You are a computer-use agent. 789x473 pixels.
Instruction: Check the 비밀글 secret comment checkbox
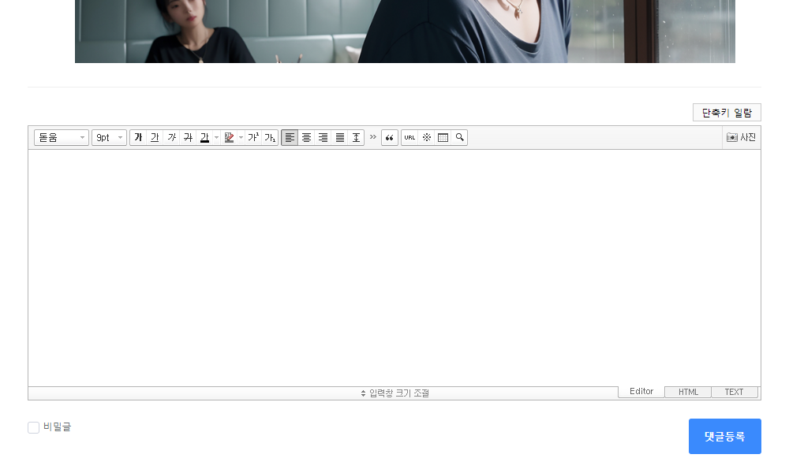pos(33,427)
